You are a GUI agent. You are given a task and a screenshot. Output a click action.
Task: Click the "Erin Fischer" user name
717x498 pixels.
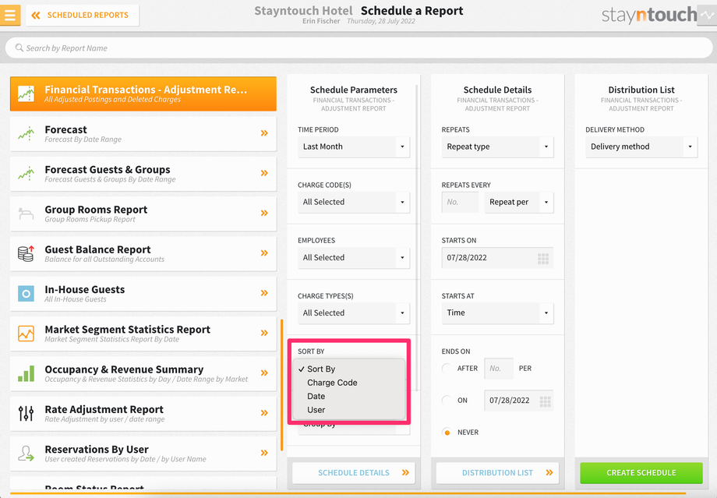point(321,21)
